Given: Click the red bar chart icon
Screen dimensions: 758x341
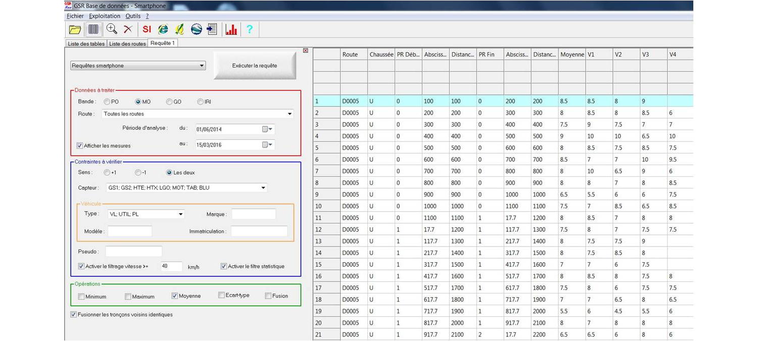Looking at the screenshot, I should [231, 30].
